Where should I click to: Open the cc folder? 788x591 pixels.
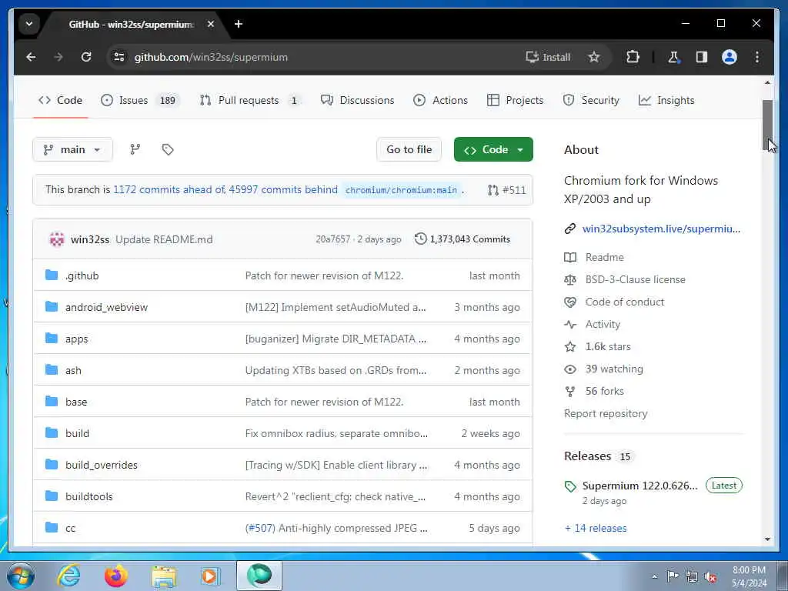point(70,528)
